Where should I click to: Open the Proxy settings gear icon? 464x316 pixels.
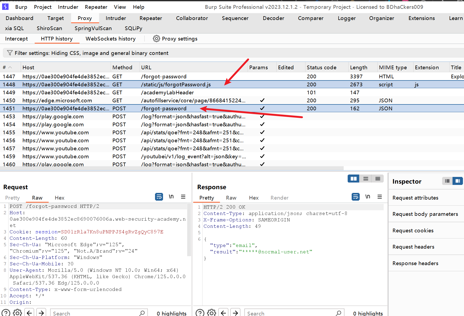click(156, 39)
